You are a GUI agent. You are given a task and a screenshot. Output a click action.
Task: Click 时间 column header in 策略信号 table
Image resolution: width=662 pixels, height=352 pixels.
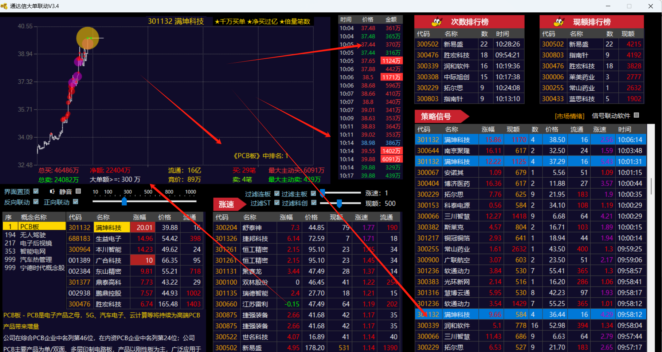pos(624,130)
